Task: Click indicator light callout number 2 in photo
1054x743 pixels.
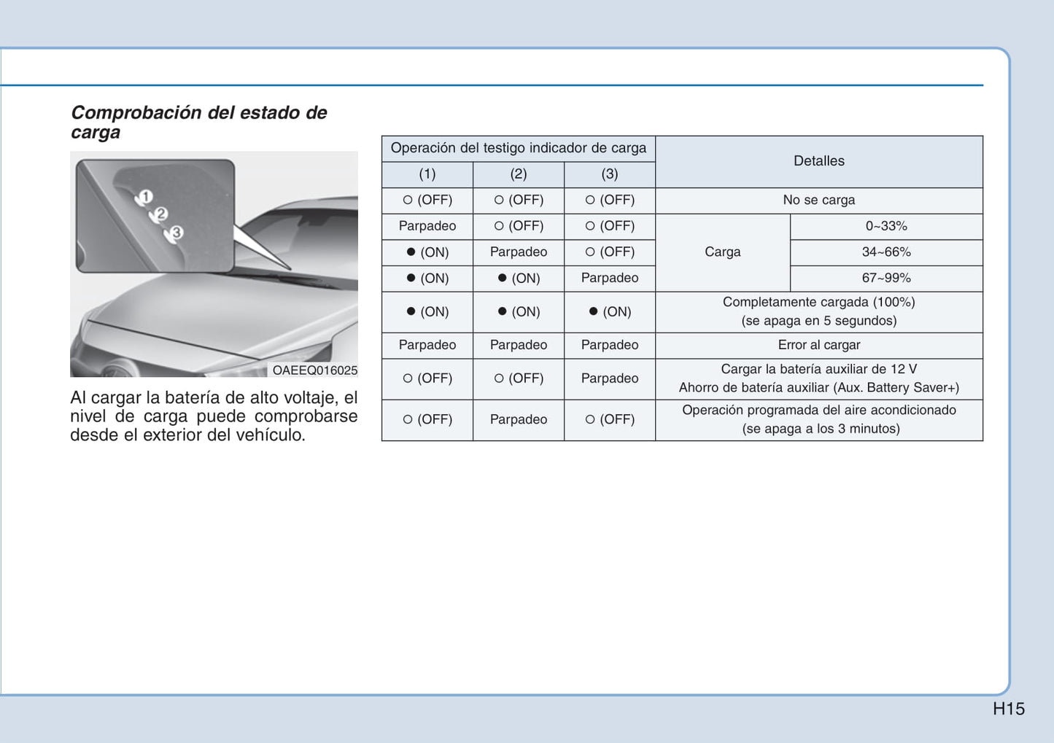Action: click(x=162, y=214)
